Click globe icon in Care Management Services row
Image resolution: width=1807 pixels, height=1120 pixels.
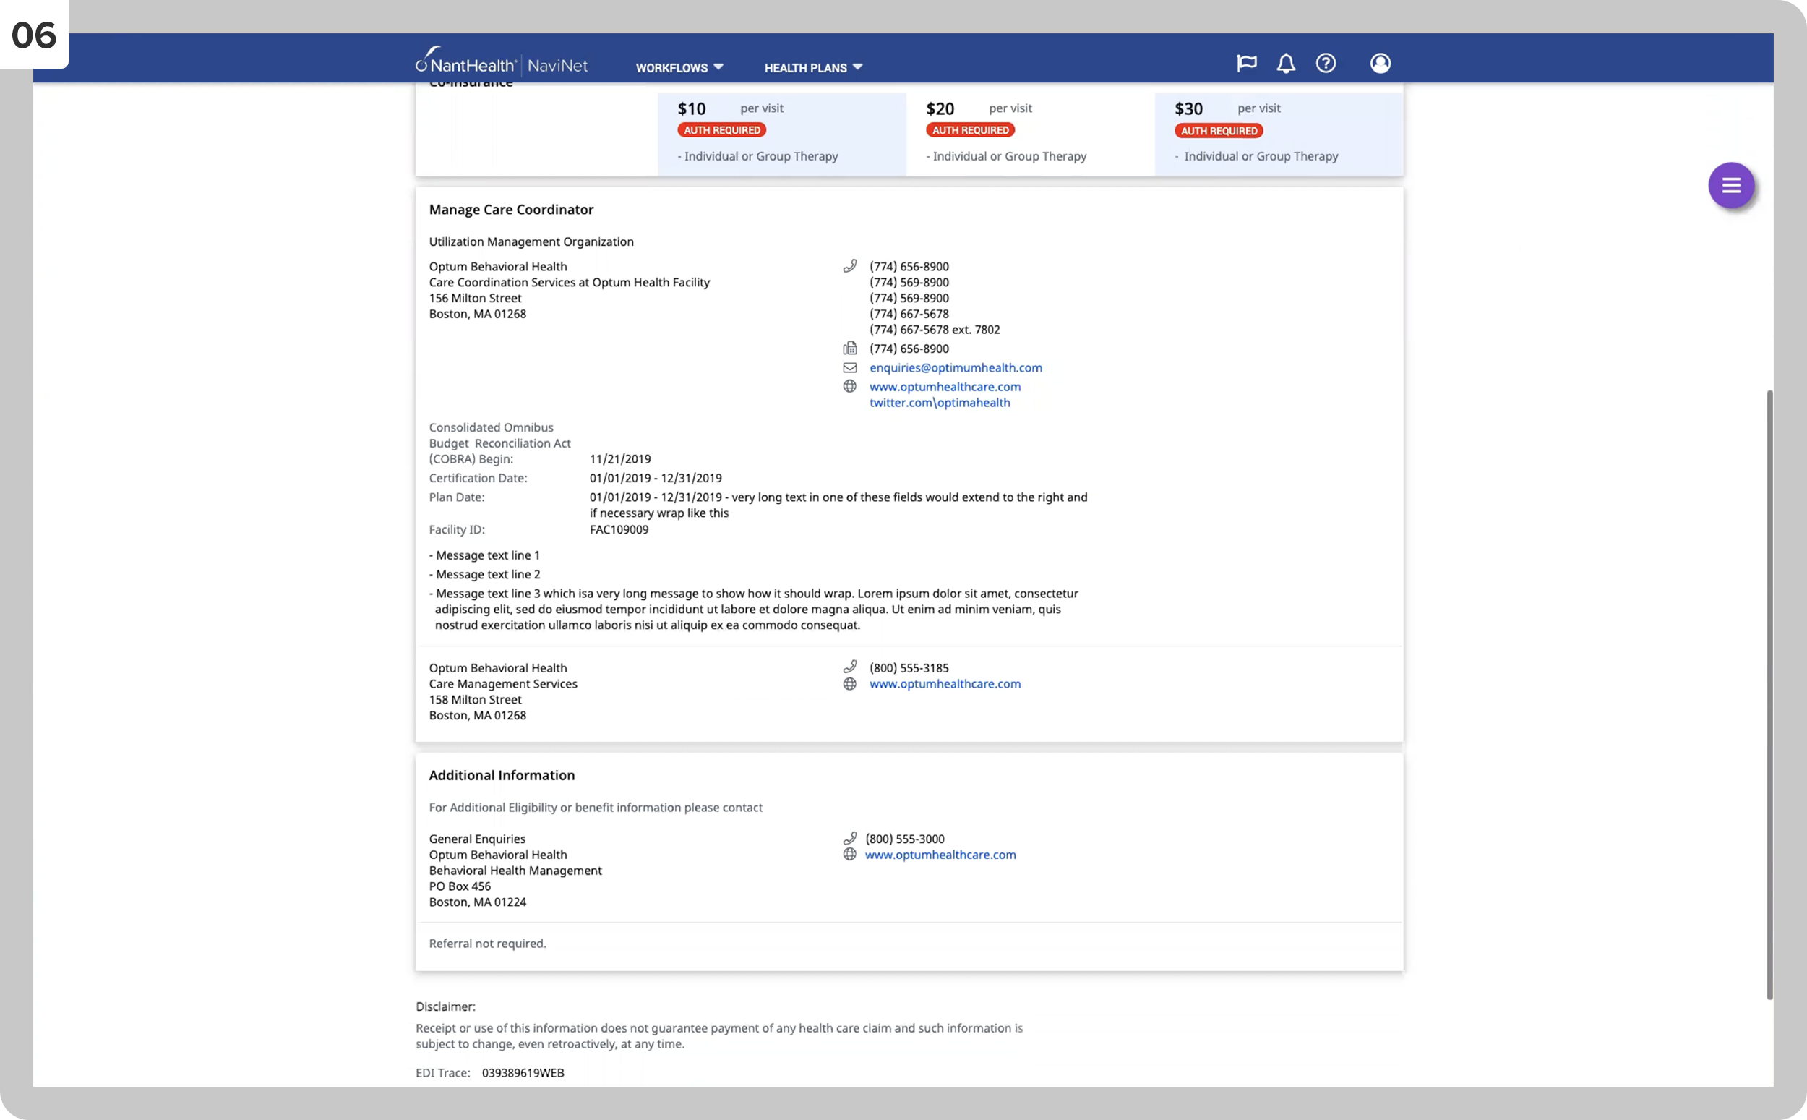850,684
